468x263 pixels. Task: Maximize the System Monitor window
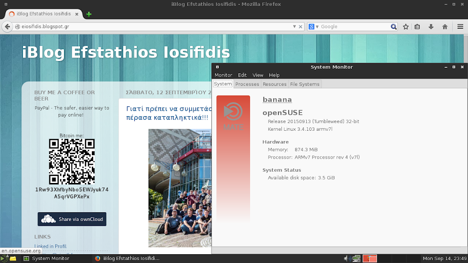coord(454,67)
